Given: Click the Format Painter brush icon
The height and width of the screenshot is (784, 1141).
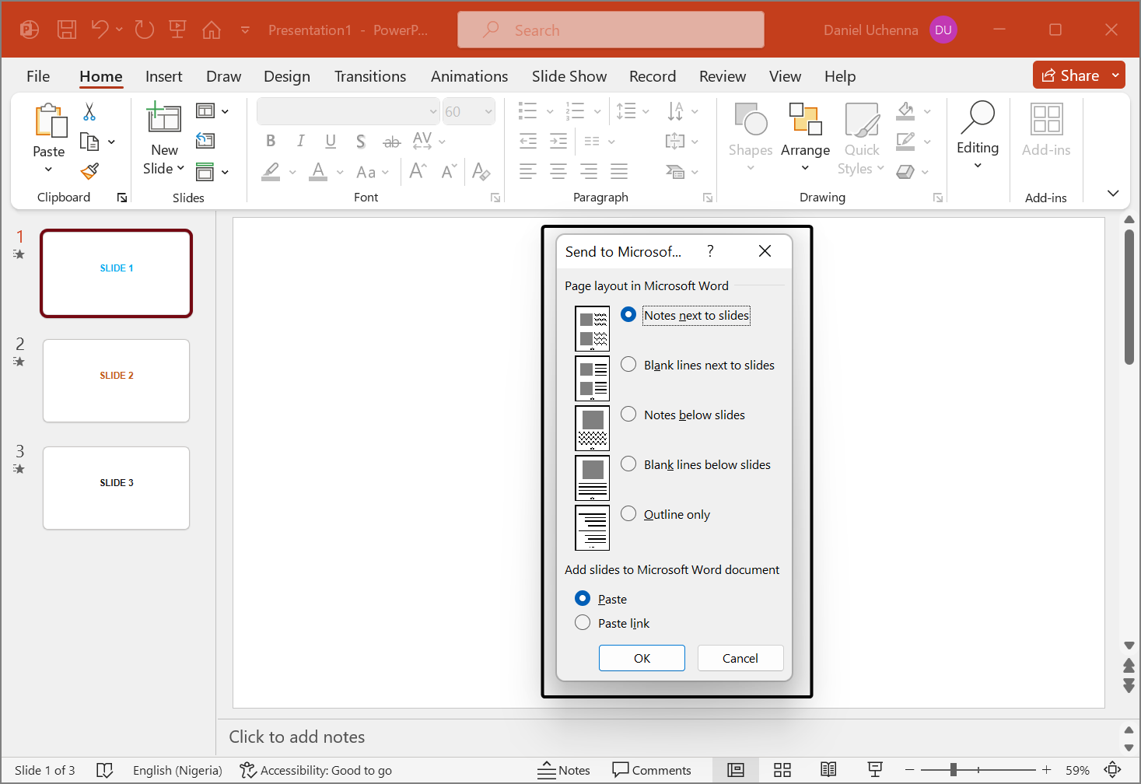Looking at the screenshot, I should (x=90, y=171).
